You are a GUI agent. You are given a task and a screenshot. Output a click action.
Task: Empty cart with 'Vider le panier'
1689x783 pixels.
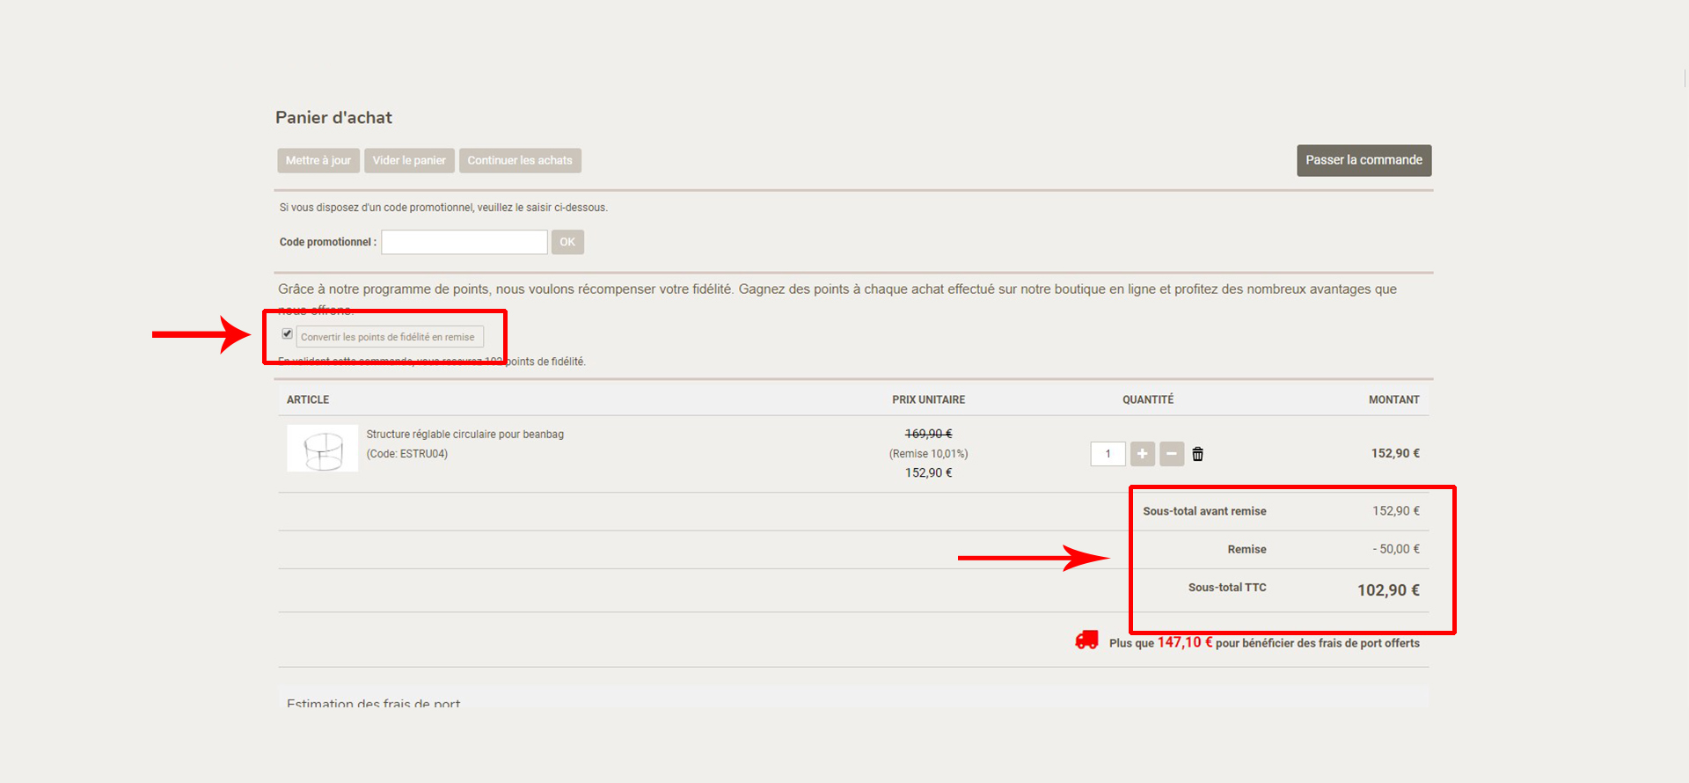click(x=409, y=160)
